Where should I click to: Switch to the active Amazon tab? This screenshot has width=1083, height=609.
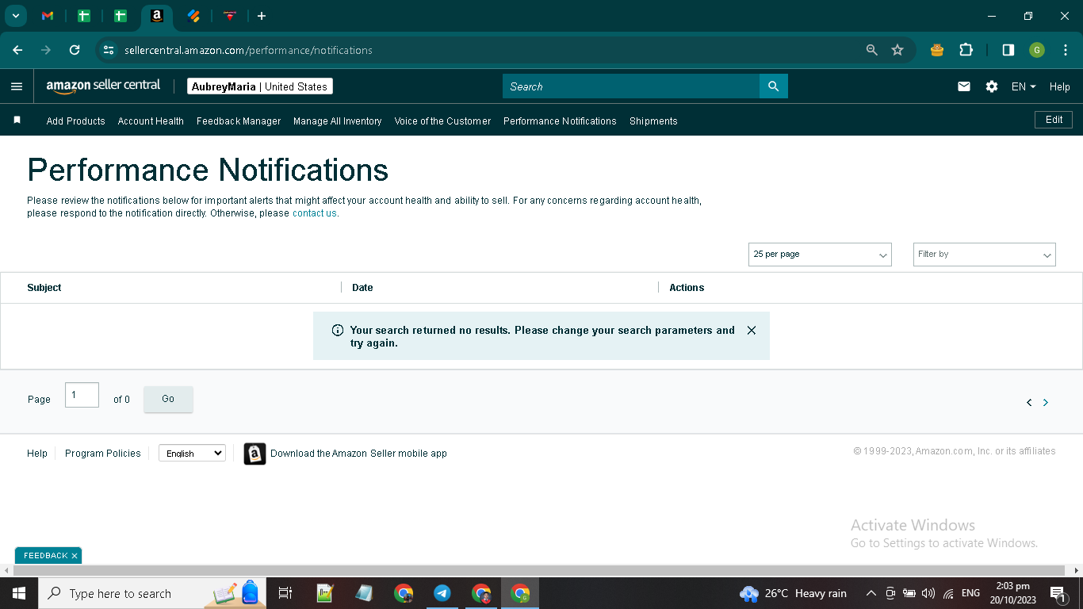[x=157, y=16]
